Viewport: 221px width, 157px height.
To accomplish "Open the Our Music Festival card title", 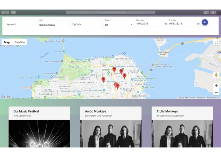I will (26, 111).
